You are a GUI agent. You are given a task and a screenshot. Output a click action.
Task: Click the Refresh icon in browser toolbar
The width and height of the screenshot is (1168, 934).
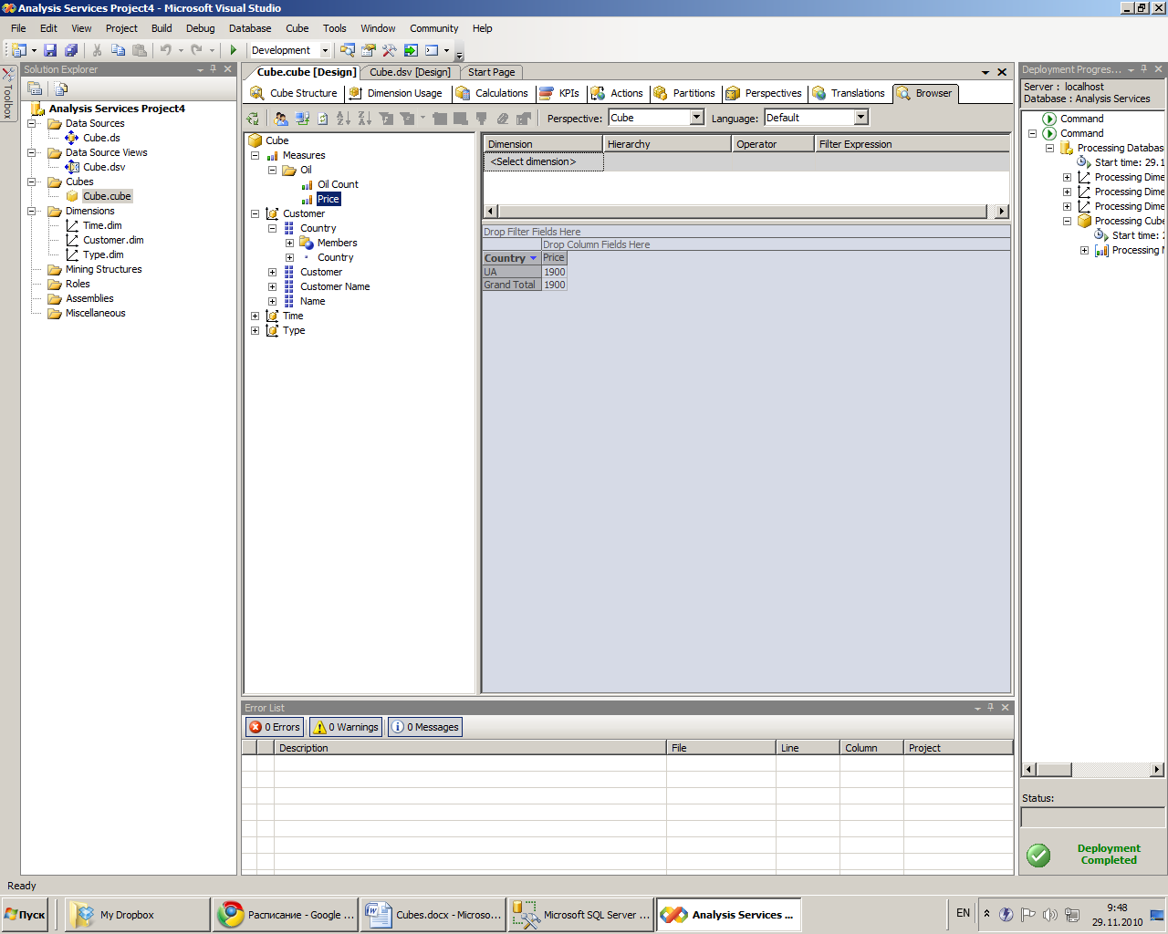pos(323,118)
